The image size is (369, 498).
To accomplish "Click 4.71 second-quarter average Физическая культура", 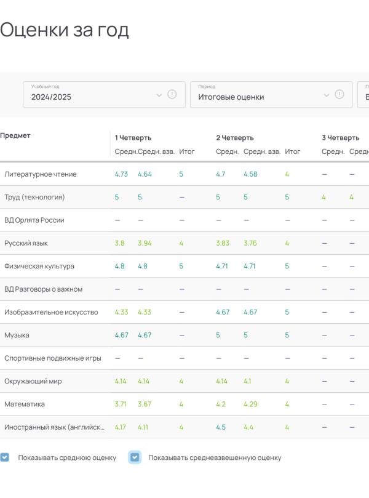I will point(222,266).
